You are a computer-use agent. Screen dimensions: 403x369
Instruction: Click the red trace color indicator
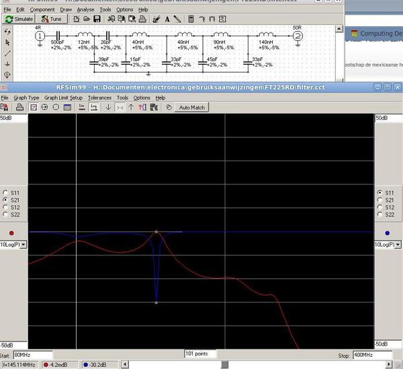pyautogui.click(x=11, y=233)
